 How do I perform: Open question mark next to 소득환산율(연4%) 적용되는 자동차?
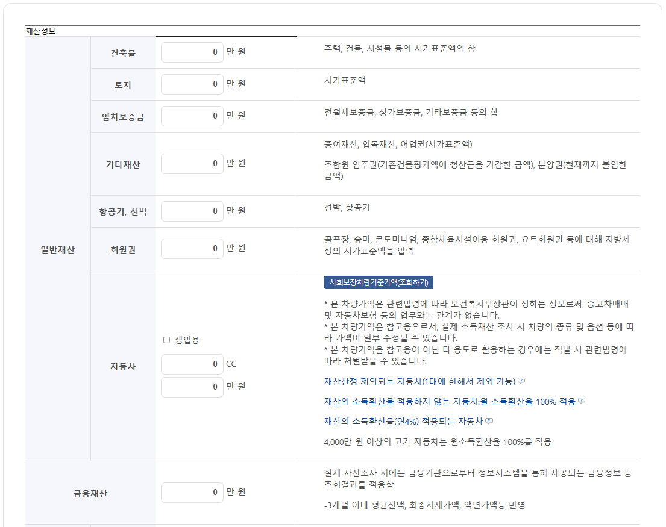[488, 422]
